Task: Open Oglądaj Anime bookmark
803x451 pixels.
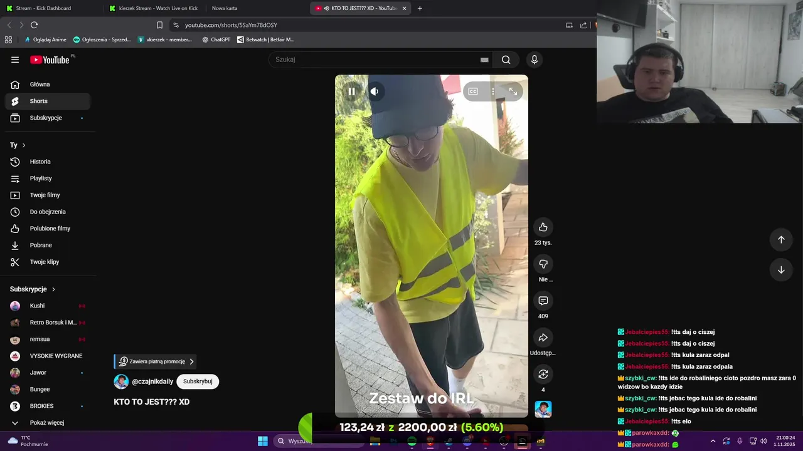Action: [45, 39]
